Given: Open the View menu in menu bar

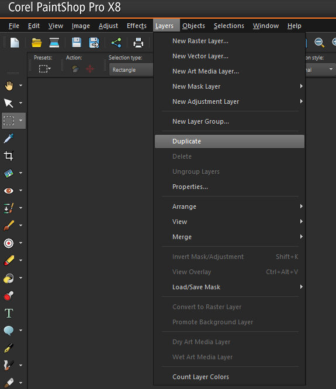Looking at the screenshot, I should tap(56, 26).
